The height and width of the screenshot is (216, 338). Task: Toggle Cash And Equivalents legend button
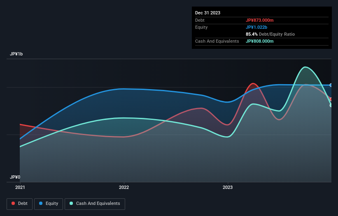pos(95,204)
